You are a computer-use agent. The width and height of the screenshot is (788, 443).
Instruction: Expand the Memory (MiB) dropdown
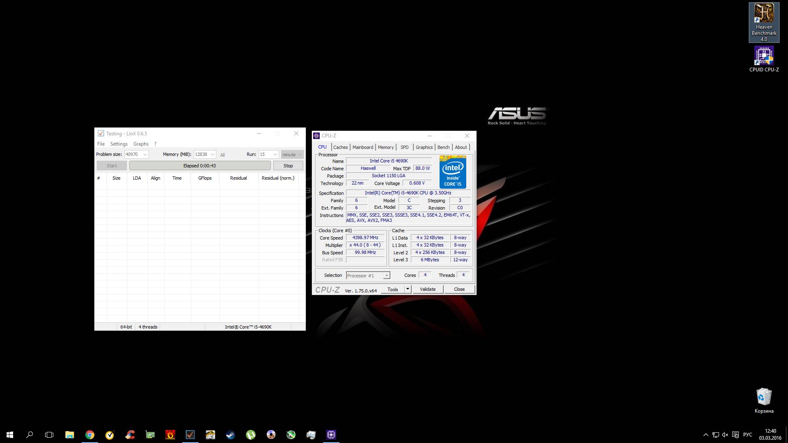click(212, 155)
